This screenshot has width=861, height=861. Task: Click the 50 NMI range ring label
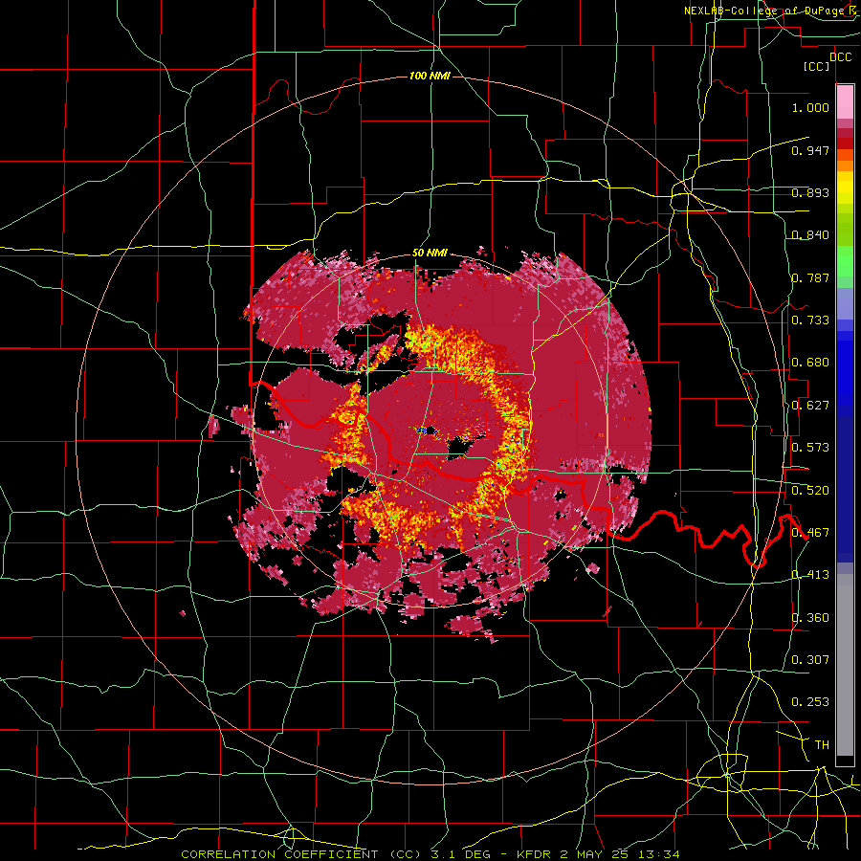[430, 253]
